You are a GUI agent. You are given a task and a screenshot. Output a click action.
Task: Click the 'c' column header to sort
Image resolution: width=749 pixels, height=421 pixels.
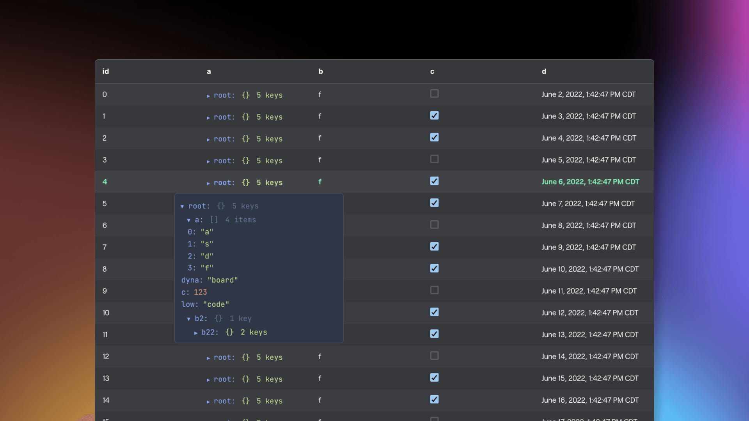tap(432, 71)
